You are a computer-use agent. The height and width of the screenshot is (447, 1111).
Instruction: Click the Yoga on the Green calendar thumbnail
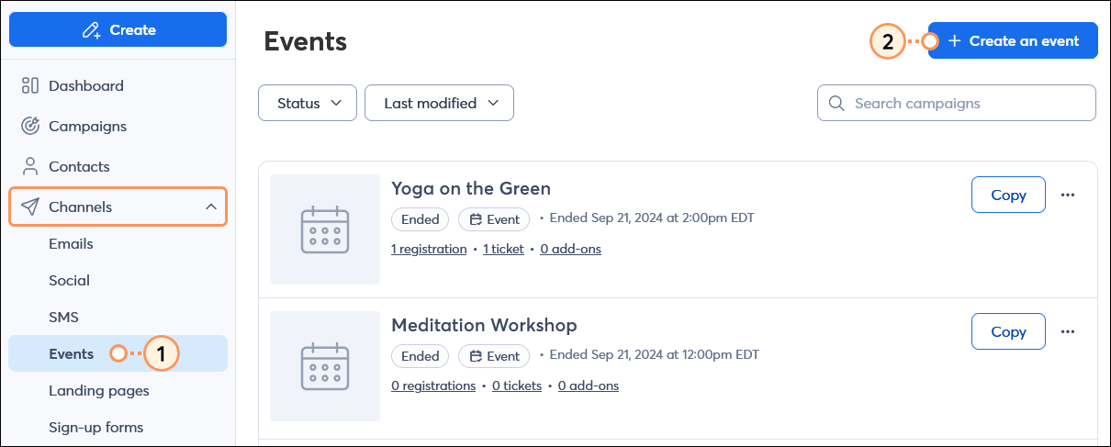tap(325, 229)
